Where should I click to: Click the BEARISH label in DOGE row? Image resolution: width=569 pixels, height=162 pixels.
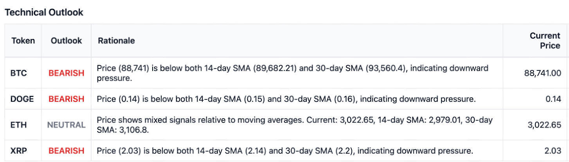(67, 99)
